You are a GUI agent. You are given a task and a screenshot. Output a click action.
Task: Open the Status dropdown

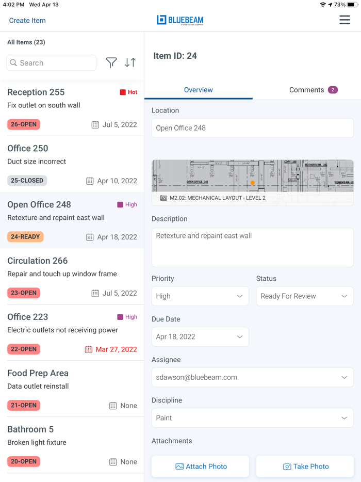click(x=304, y=296)
